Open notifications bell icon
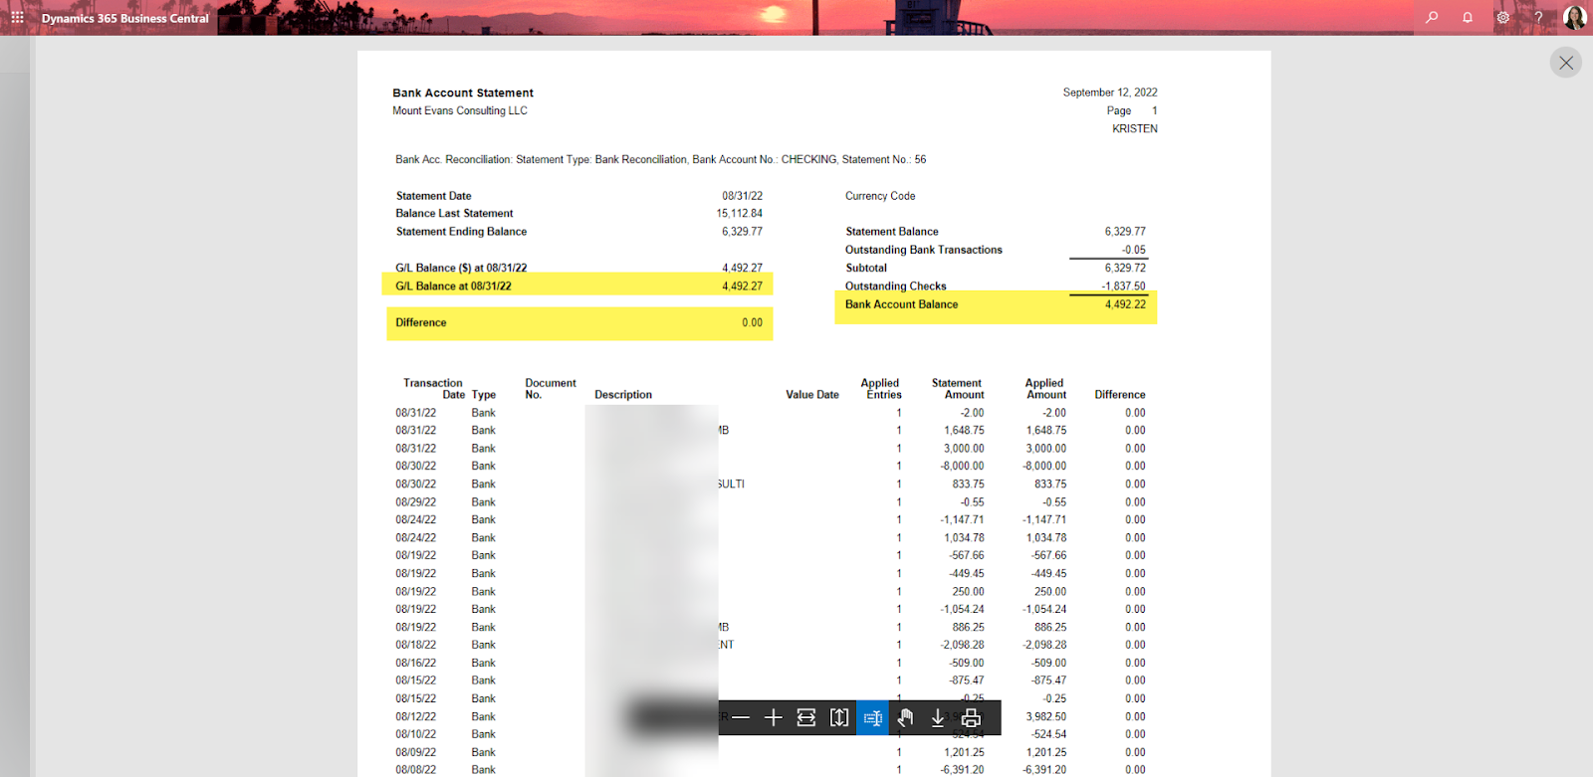Image resolution: width=1593 pixels, height=777 pixels. pos(1468,17)
